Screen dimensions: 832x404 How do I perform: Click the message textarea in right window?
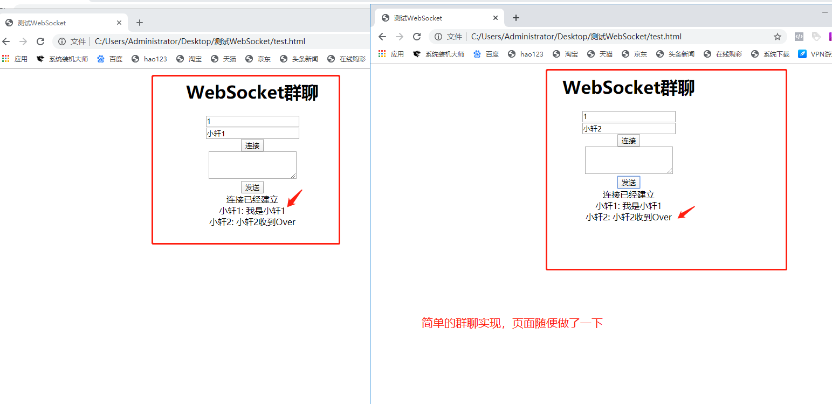[x=629, y=160]
